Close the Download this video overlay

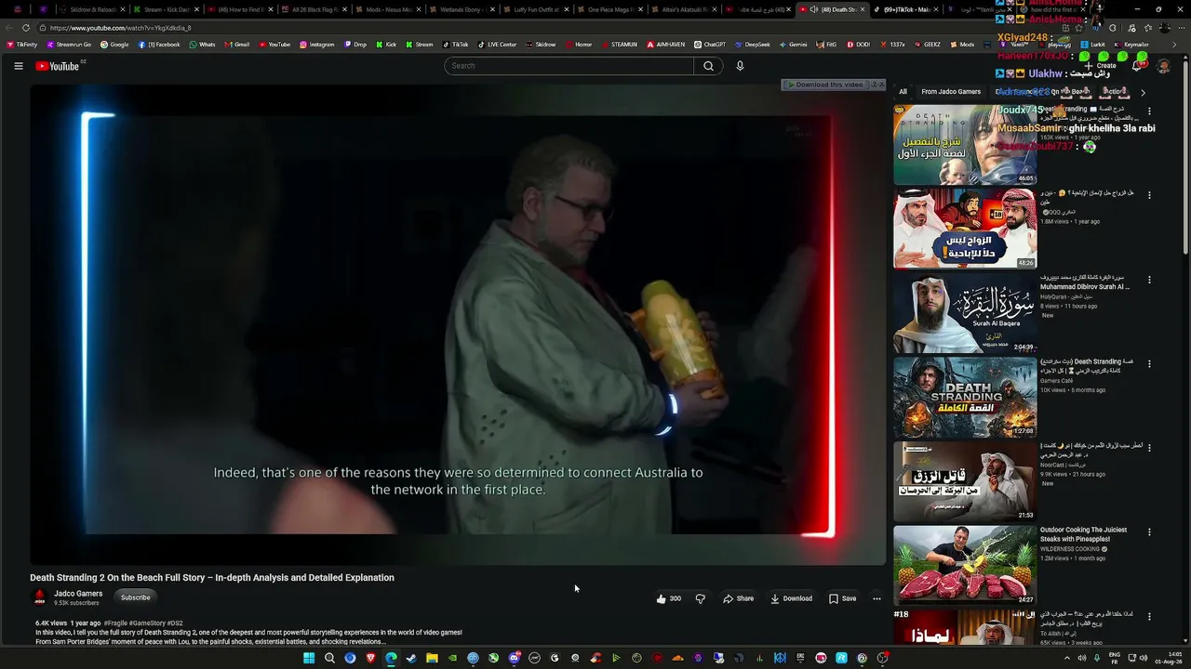[x=881, y=85]
